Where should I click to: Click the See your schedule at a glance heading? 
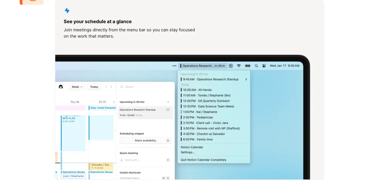(x=98, y=21)
